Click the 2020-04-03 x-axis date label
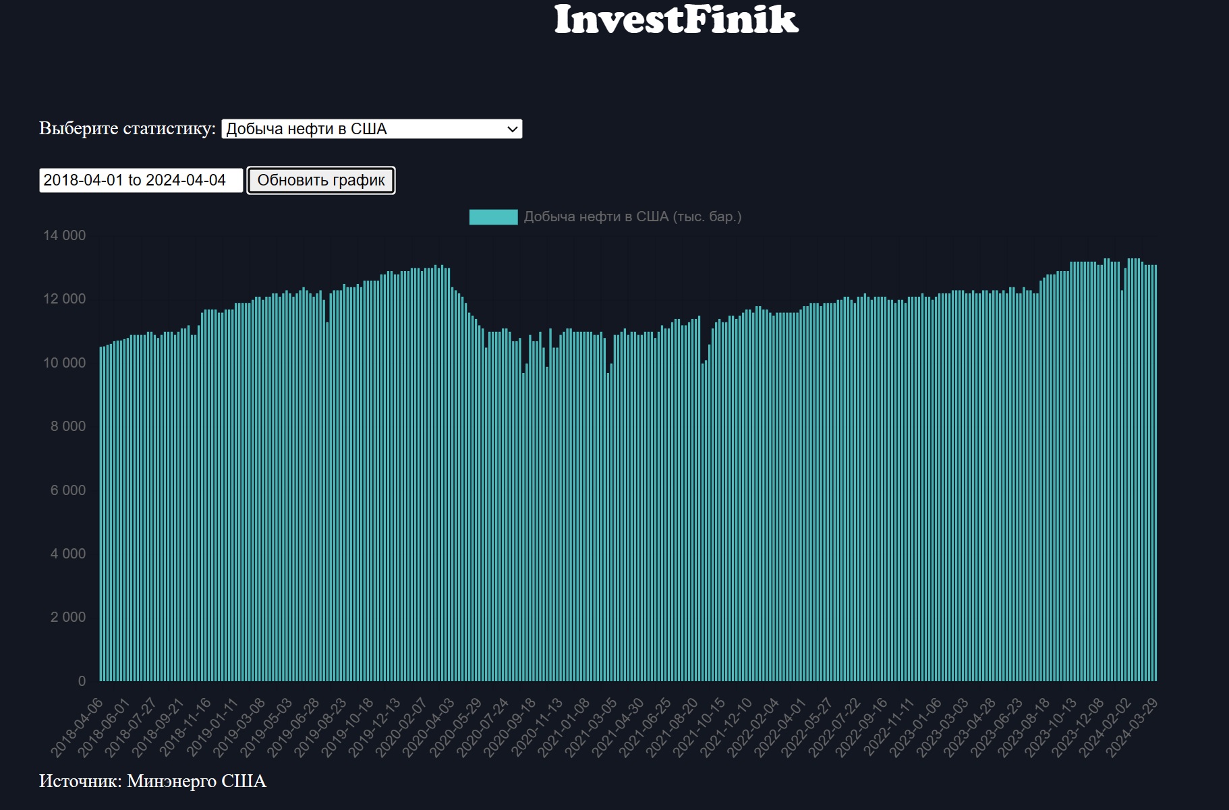 point(428,727)
